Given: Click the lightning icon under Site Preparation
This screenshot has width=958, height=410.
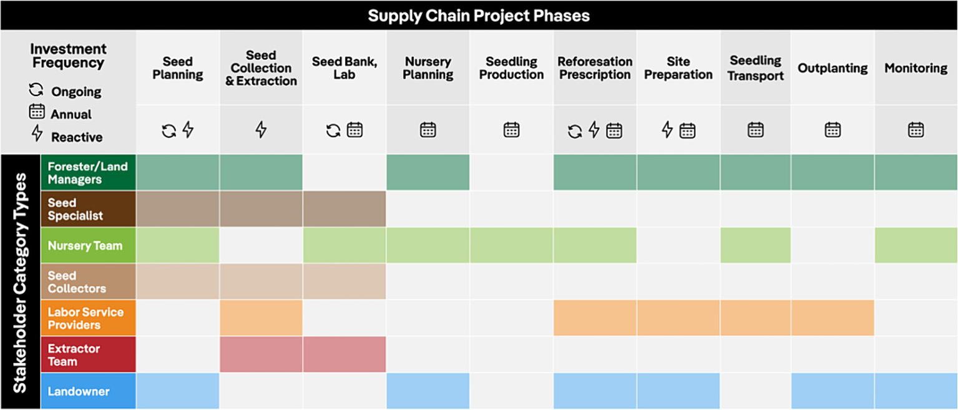Looking at the screenshot, I should tap(667, 130).
